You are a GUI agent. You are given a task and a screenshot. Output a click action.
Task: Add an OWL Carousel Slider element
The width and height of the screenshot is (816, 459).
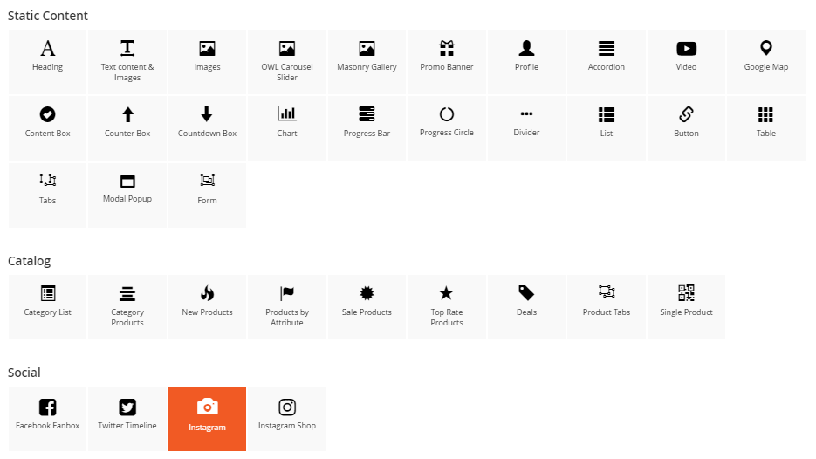[287, 61]
